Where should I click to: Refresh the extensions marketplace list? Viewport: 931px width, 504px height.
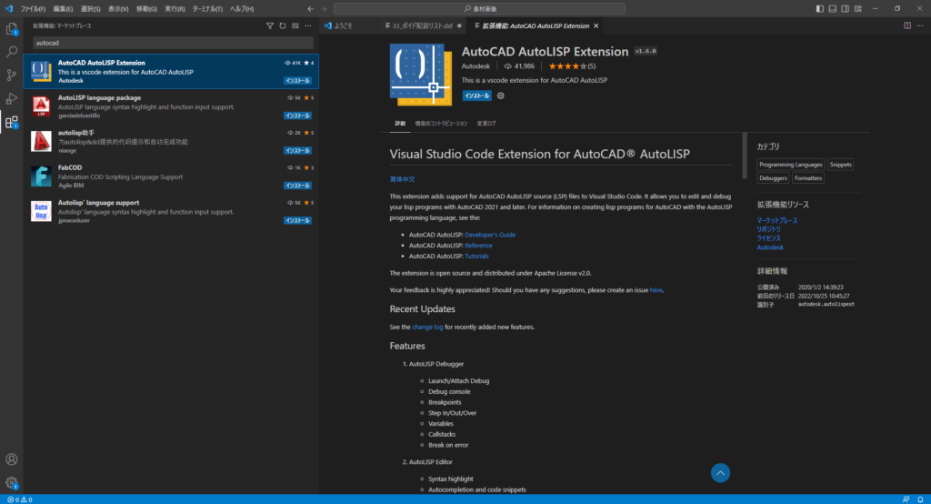(283, 26)
